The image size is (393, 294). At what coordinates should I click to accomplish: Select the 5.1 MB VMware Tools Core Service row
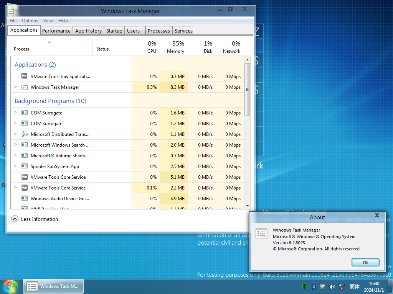click(x=127, y=177)
